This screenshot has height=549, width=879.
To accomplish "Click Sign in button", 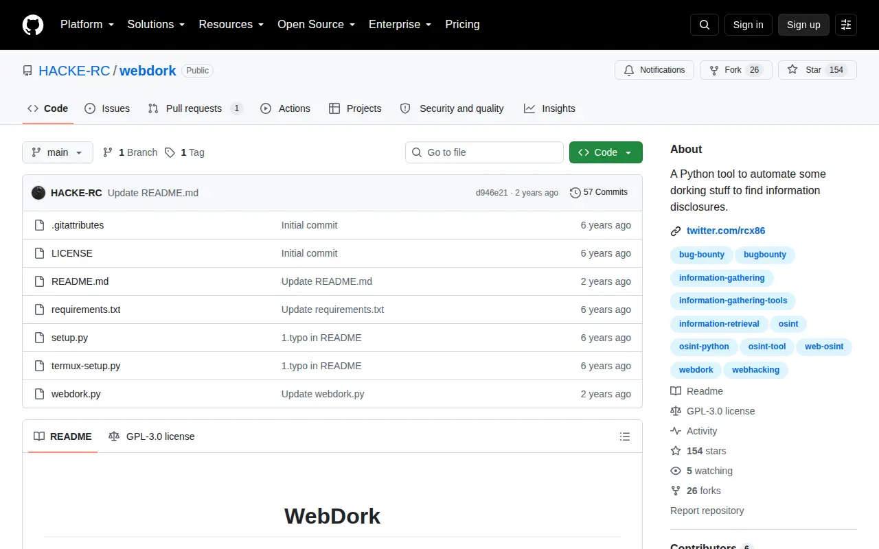I will [748, 25].
